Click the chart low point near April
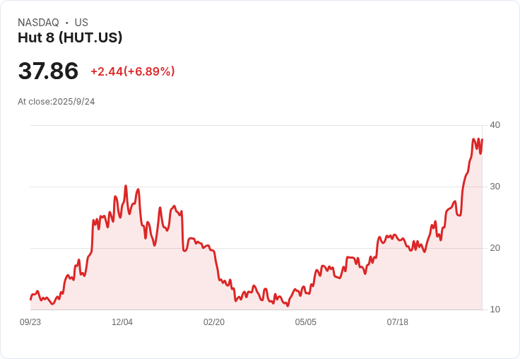 pos(288,306)
